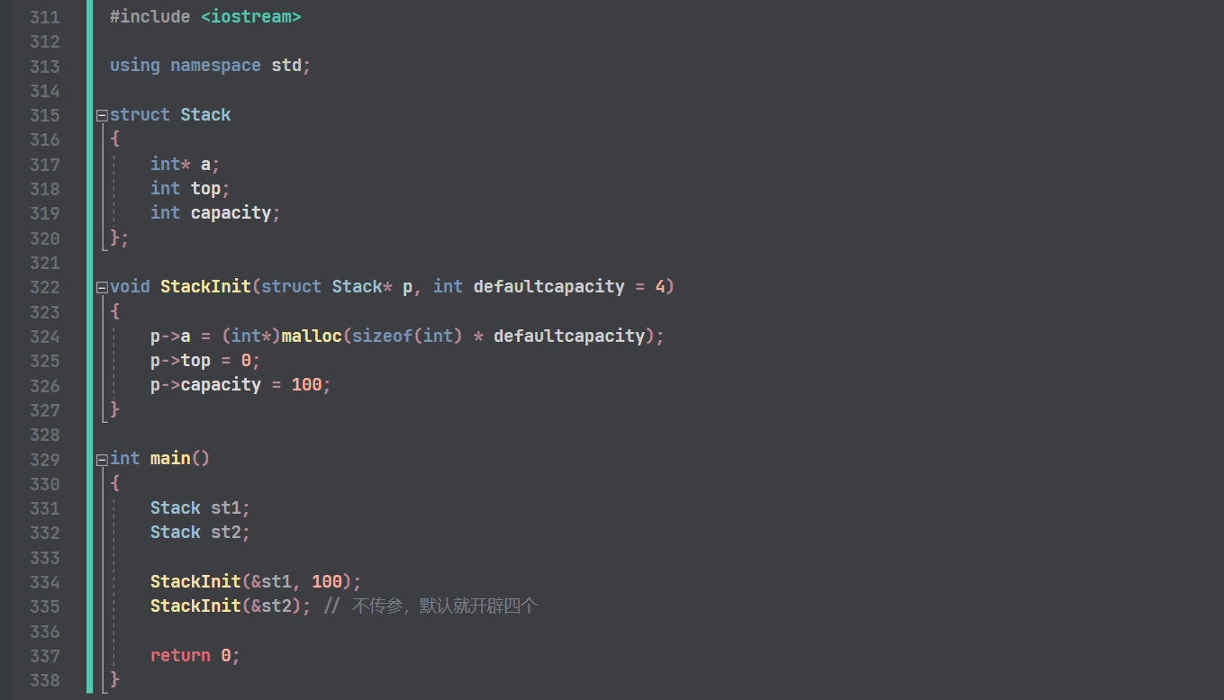The width and height of the screenshot is (1224, 700).
Task: Click on malloc call
Action: [x=312, y=336]
